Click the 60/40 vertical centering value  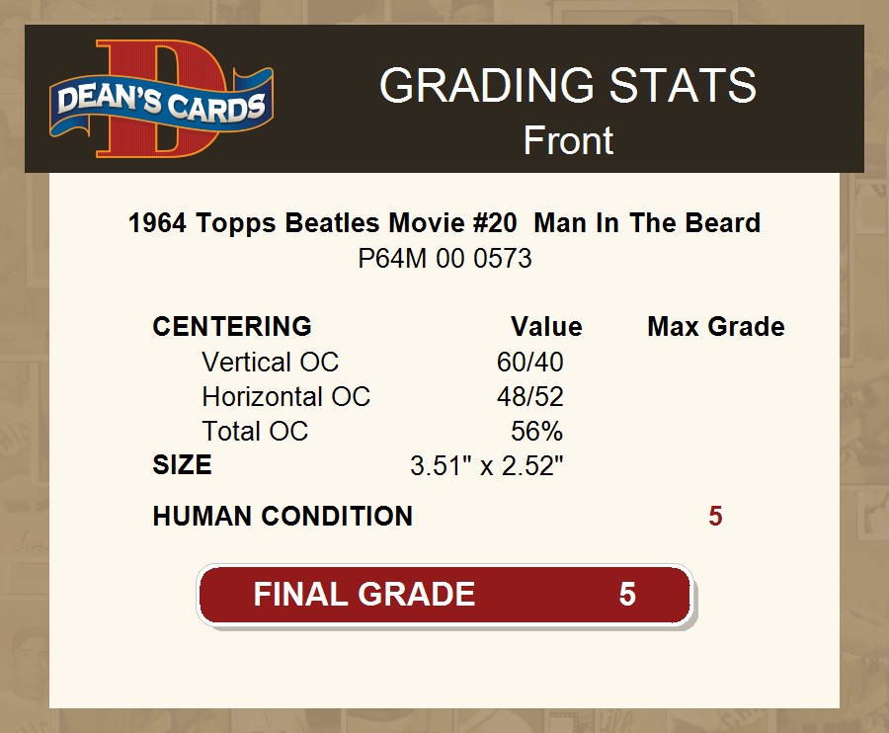pos(530,363)
